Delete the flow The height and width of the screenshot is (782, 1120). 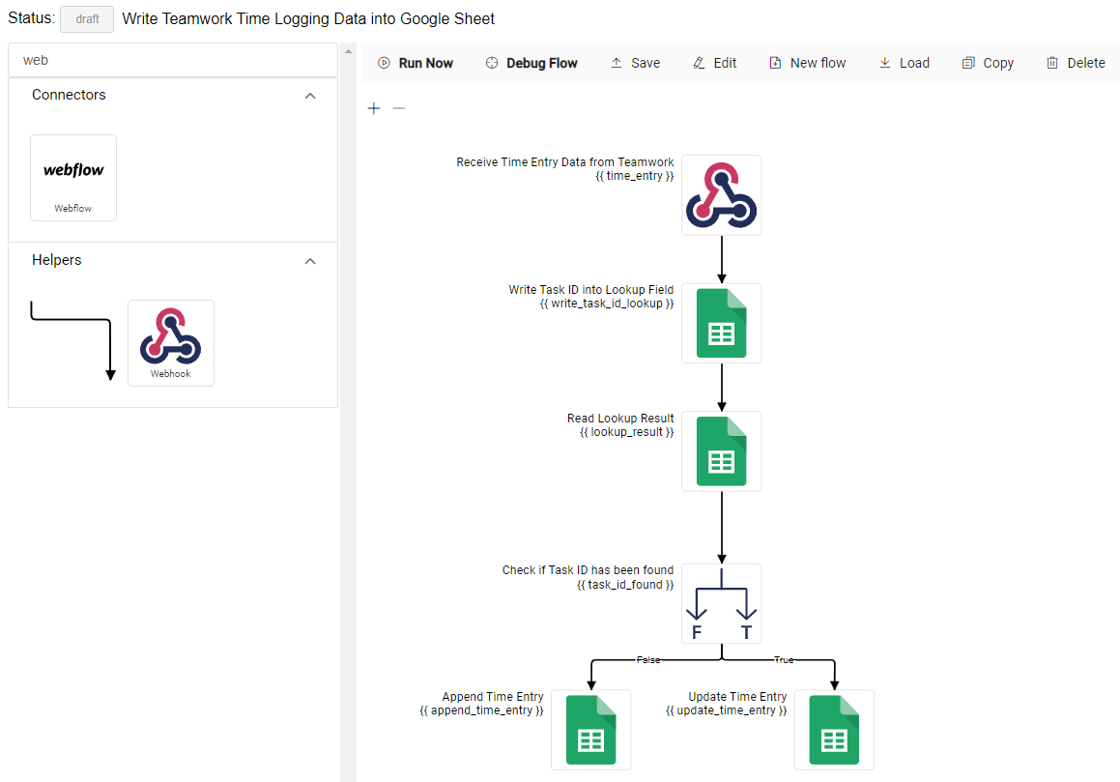pyautogui.click(x=1076, y=63)
